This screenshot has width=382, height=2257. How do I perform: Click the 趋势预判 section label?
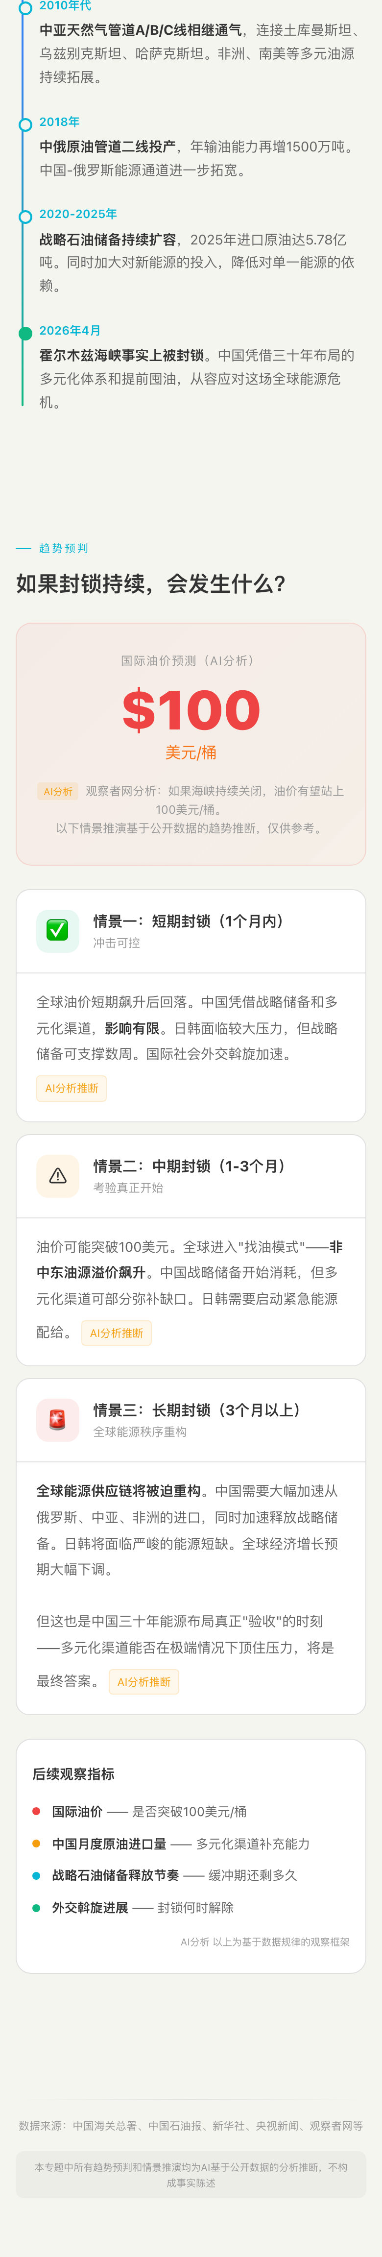[x=63, y=549]
